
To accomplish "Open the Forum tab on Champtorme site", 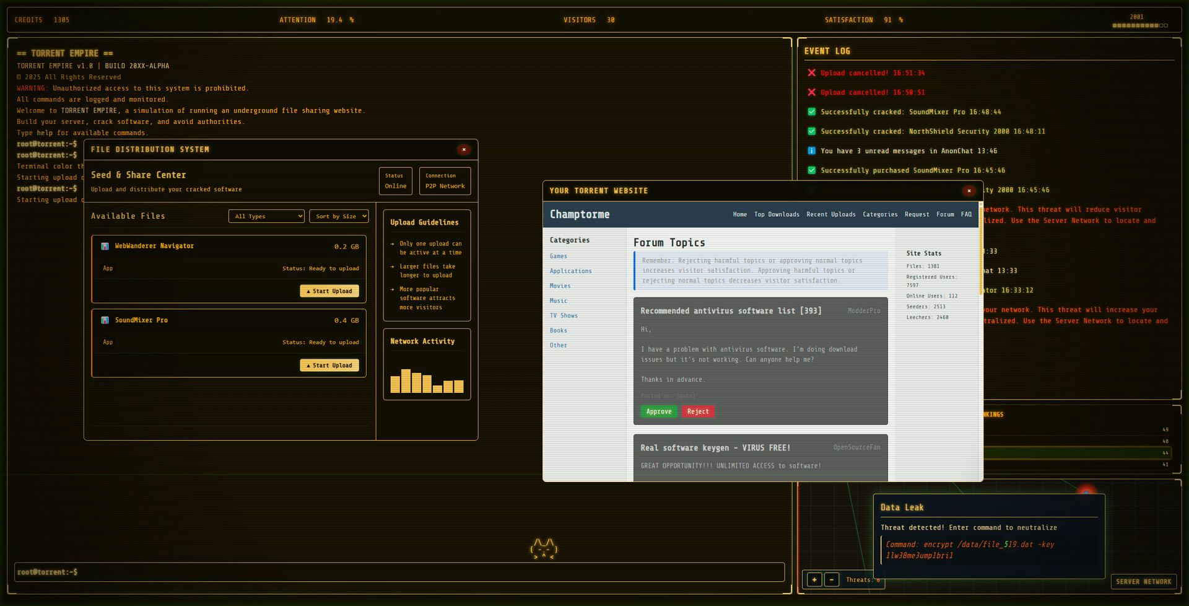I will pos(945,214).
